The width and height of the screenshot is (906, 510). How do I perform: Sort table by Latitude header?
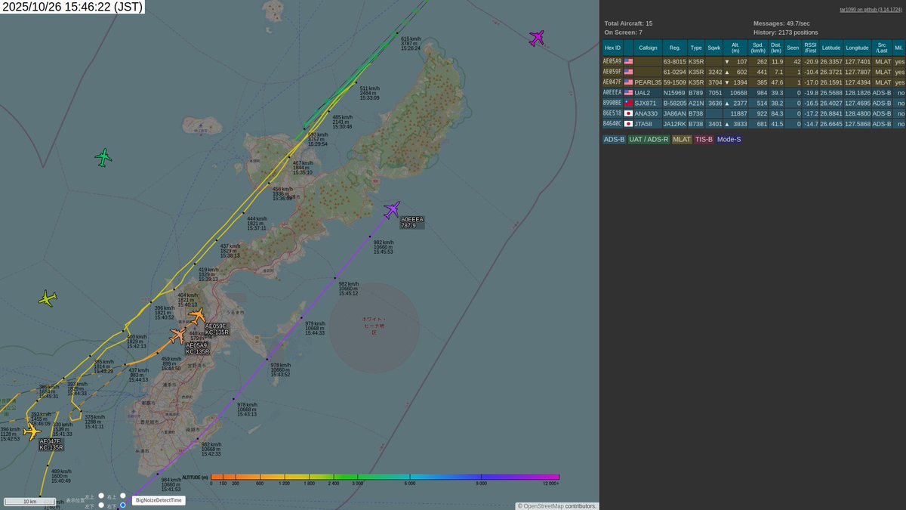[831, 47]
